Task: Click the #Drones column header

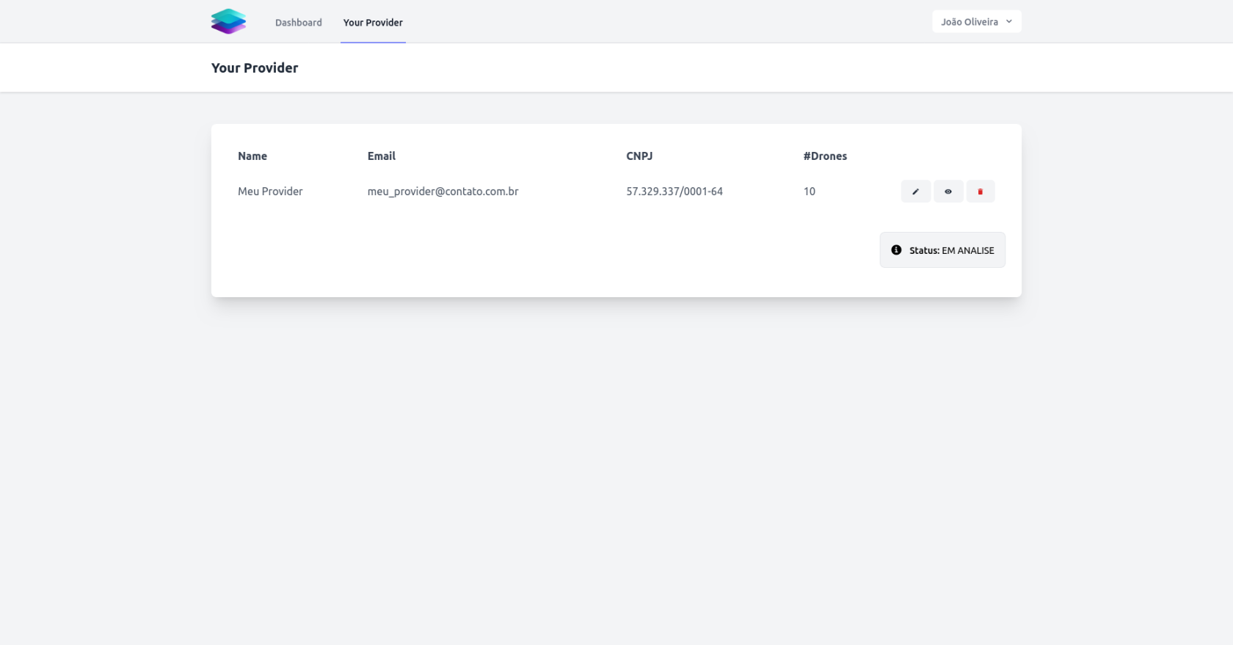Action: pyautogui.click(x=825, y=156)
